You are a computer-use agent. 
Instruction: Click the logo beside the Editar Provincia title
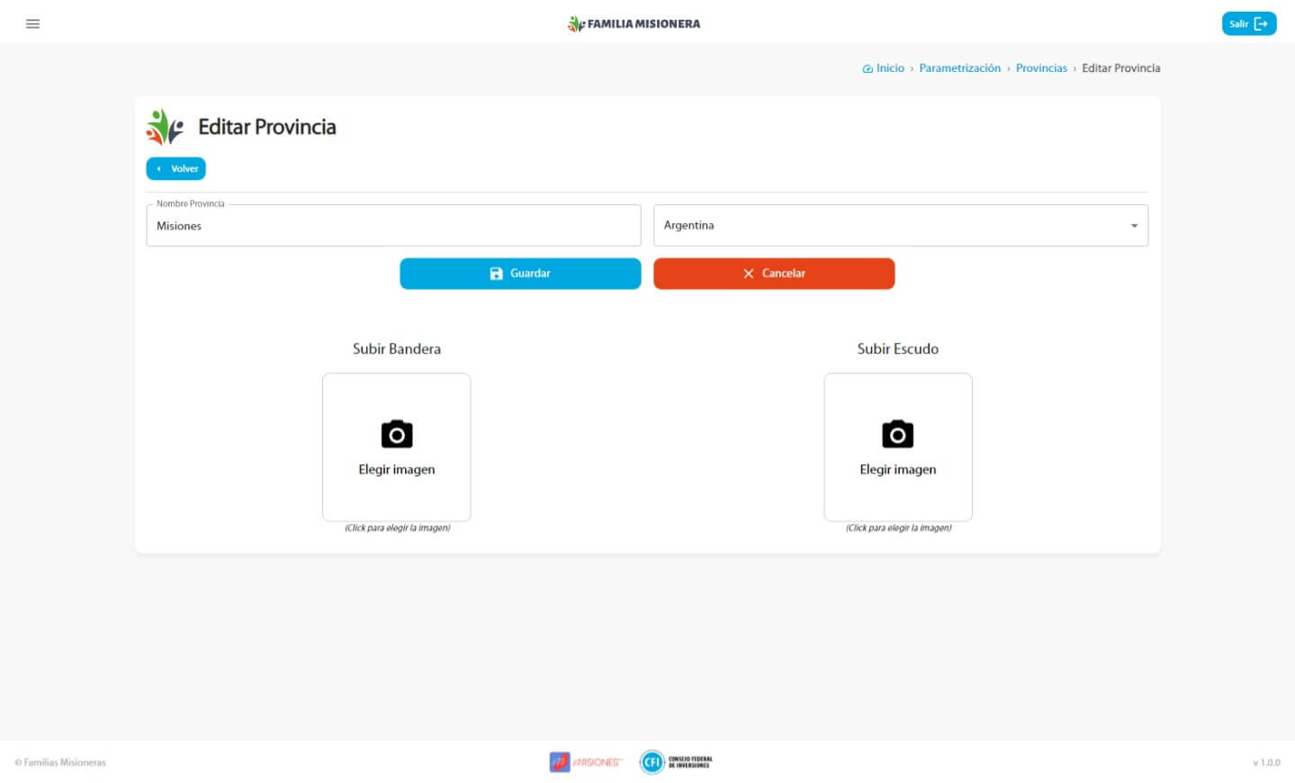pos(165,127)
